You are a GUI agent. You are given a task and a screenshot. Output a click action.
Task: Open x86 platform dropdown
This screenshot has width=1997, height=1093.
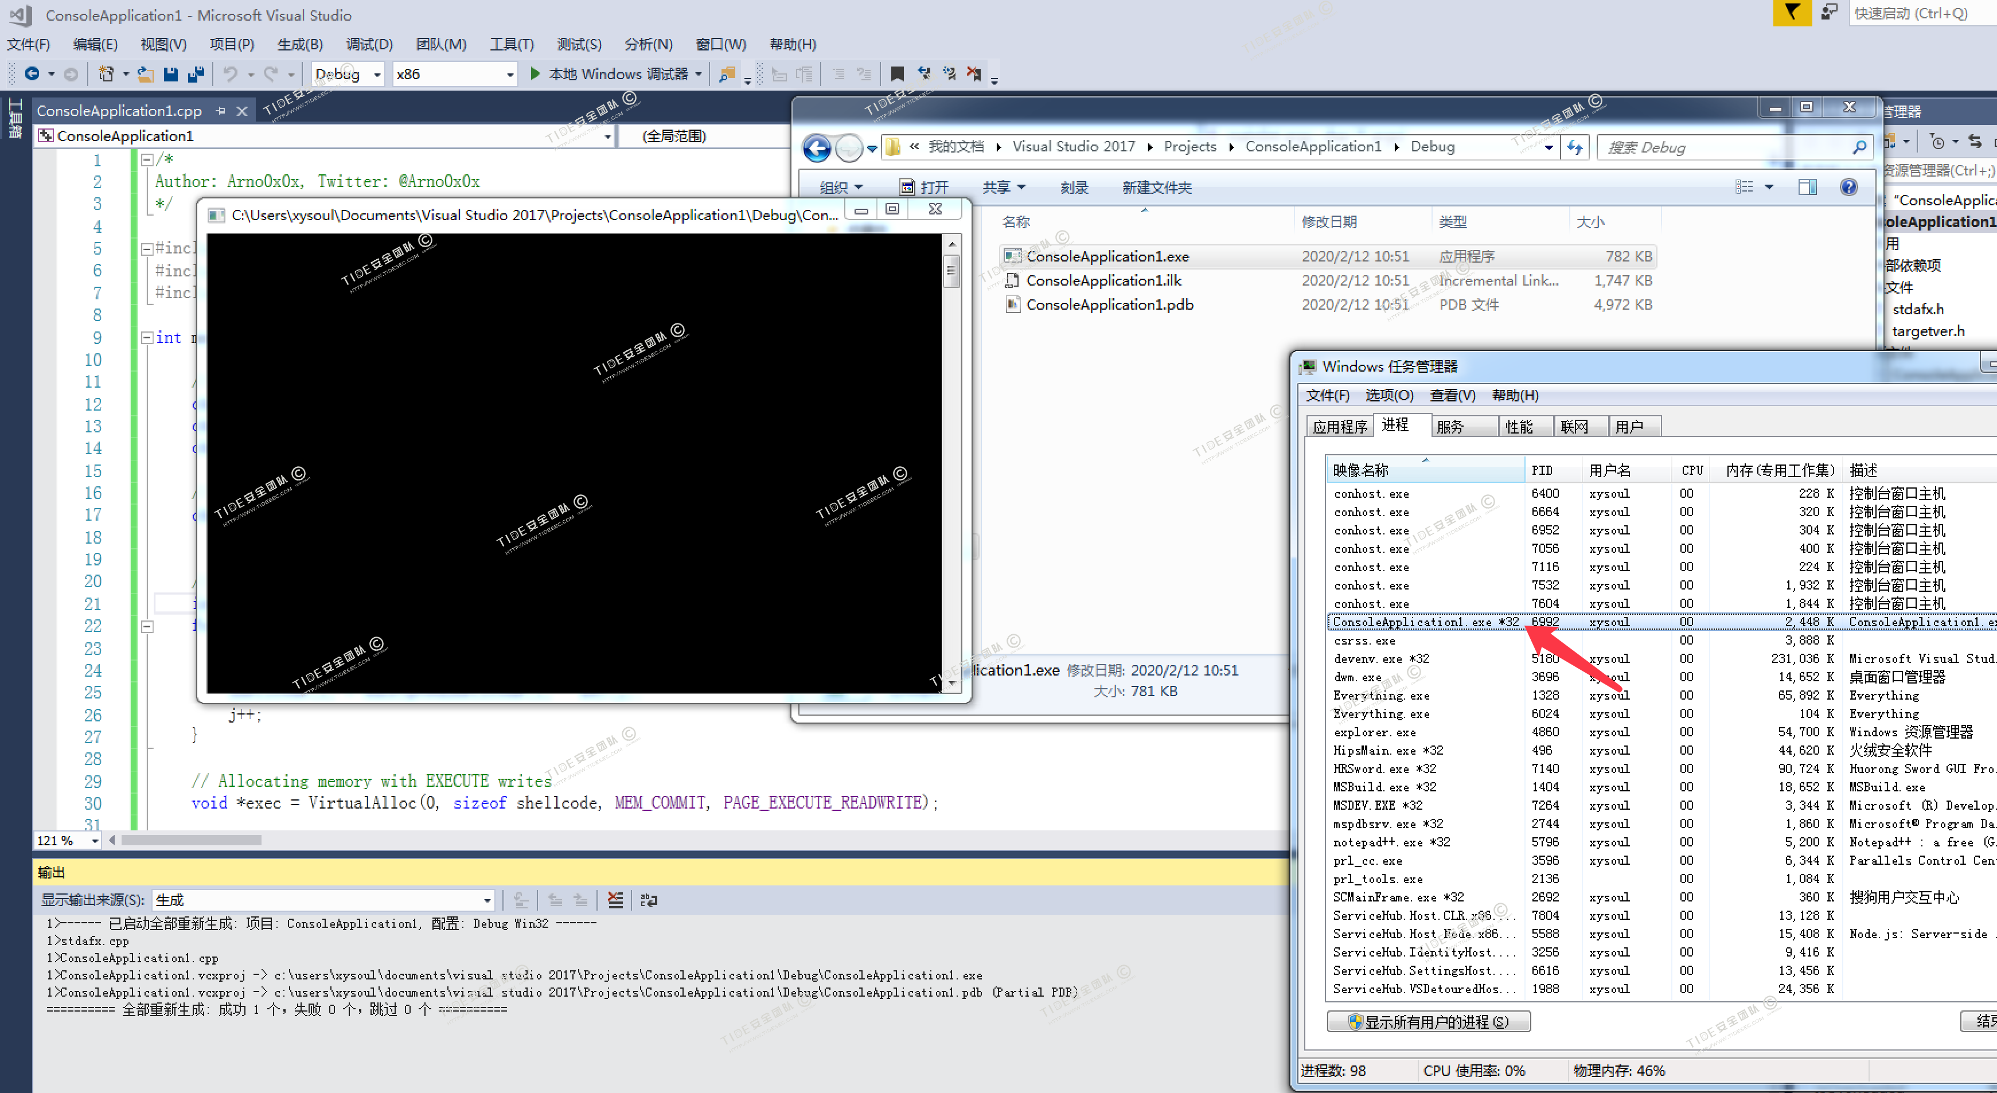click(509, 75)
